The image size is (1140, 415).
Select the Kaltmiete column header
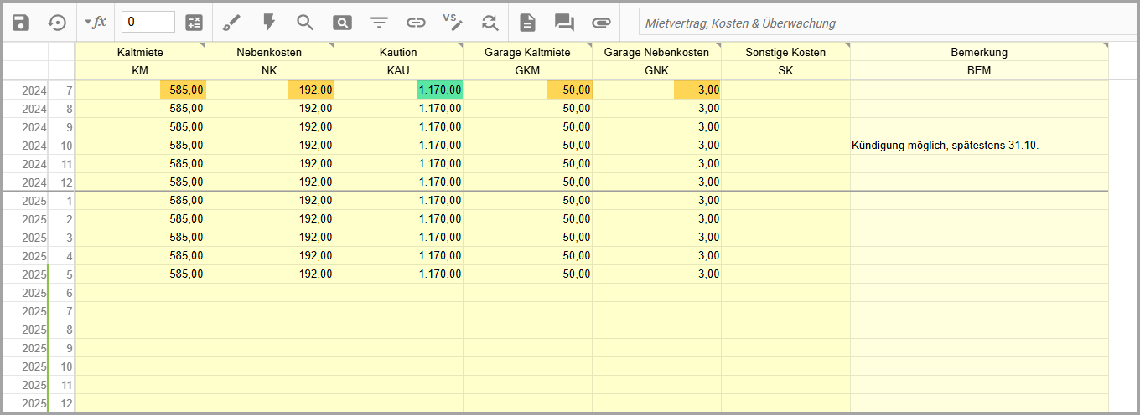tap(140, 52)
